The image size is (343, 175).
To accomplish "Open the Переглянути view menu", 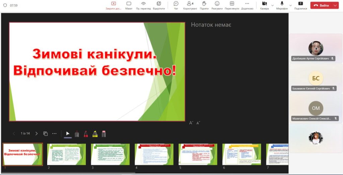I will [232, 5].
